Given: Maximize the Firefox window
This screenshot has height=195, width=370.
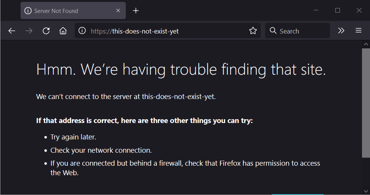Looking at the screenshot, I should 338,11.
